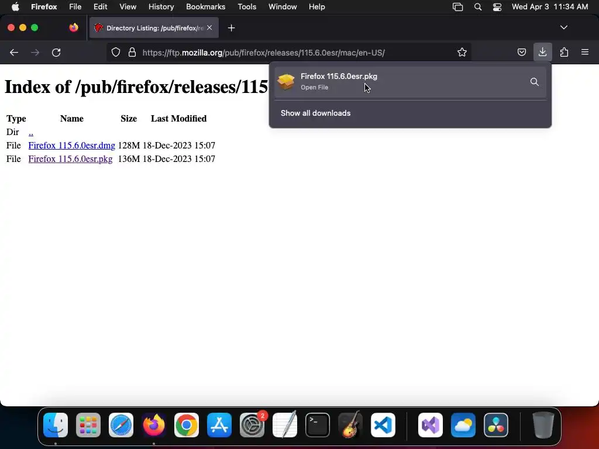Click Firefox icon in the Dock
Viewport: 599px width, 449px height.
(154, 425)
